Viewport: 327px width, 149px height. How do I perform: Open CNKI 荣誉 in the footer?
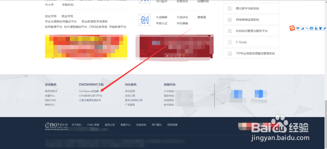click(x=93, y=125)
